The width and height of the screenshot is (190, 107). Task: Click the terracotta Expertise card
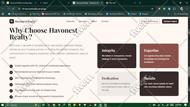[159, 56]
